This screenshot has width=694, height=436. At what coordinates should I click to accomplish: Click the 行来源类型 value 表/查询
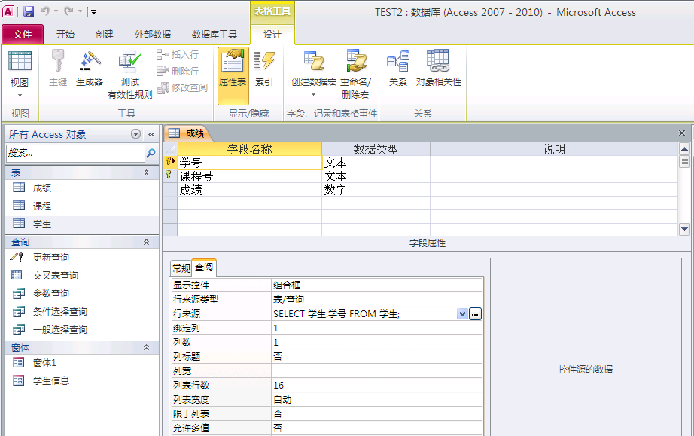pos(376,299)
